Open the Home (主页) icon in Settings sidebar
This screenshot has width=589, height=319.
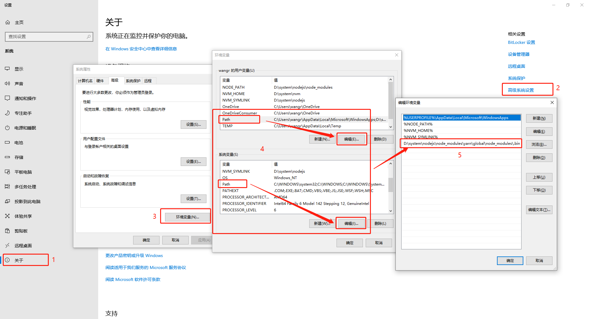tap(8, 22)
